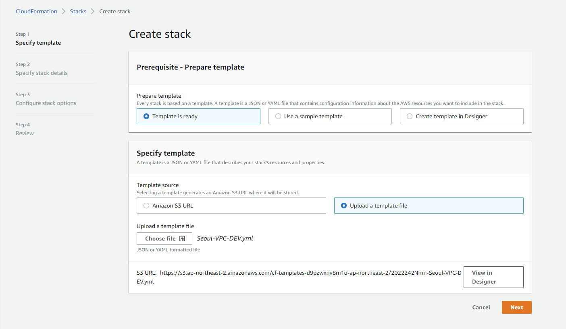566x329 pixels.
Task: Proceed with the Next button
Action: [x=517, y=307]
